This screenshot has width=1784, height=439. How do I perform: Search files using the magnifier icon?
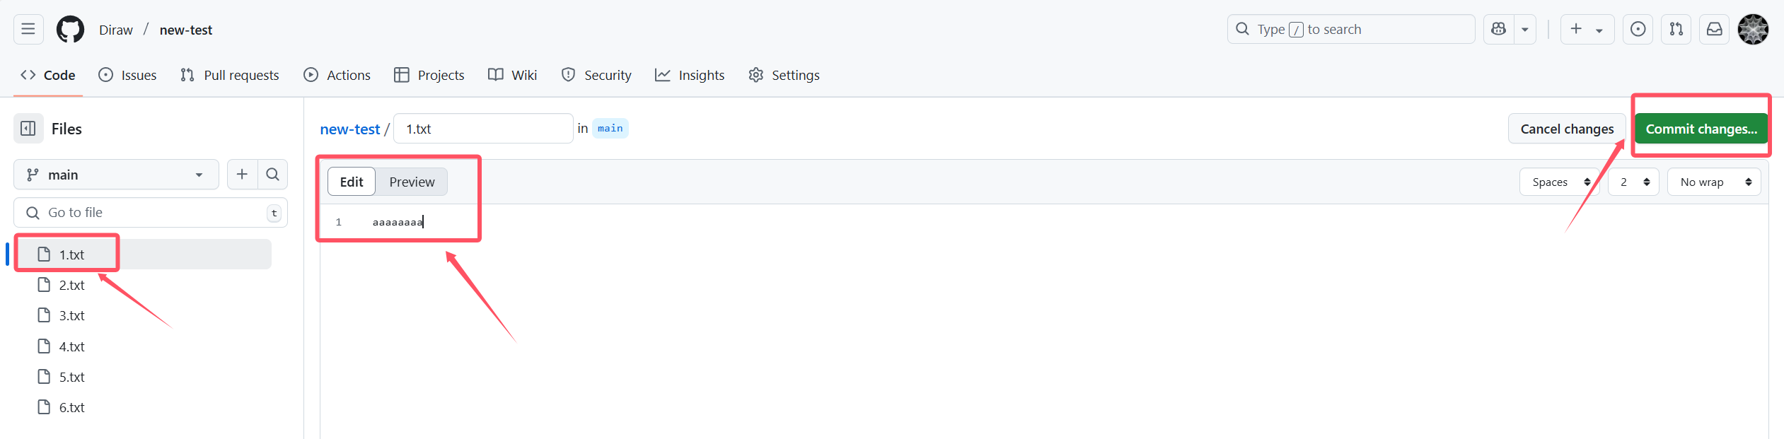pos(272,174)
